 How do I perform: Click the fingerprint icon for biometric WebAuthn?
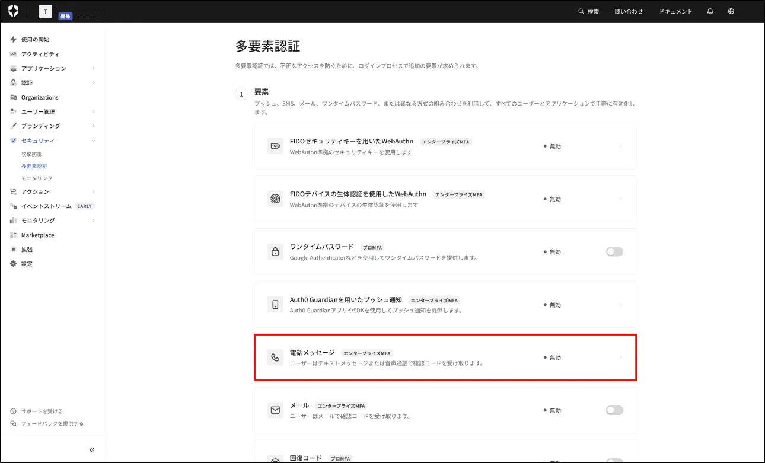coord(275,199)
